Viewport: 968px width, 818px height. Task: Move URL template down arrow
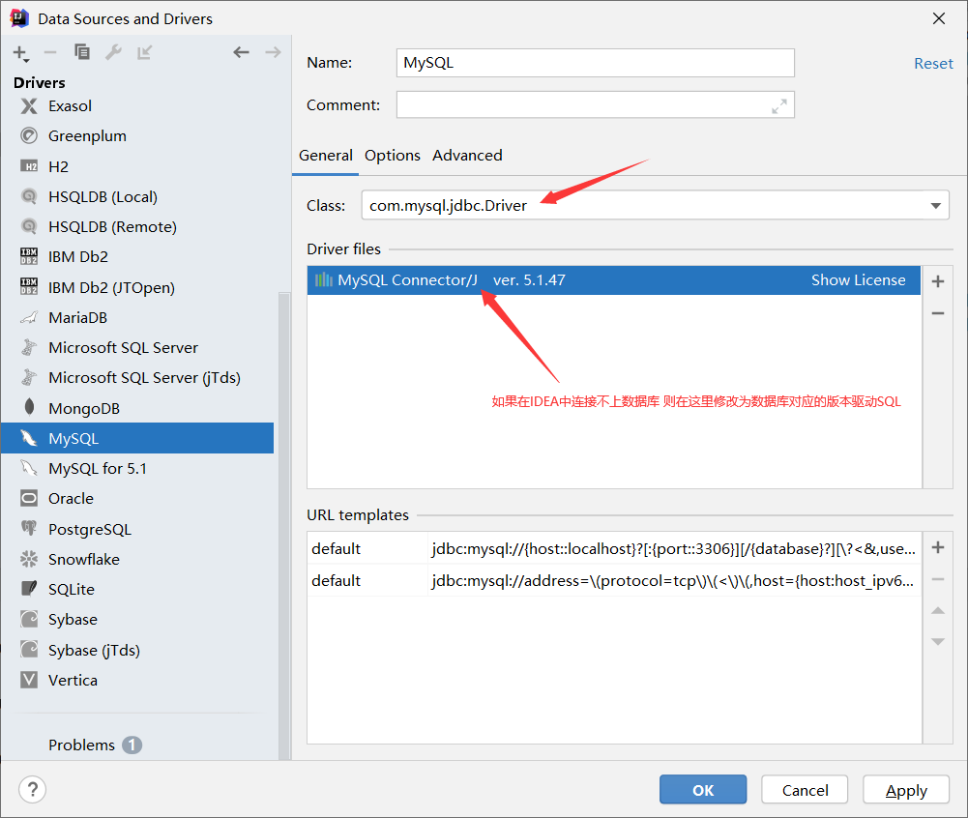coord(938,641)
